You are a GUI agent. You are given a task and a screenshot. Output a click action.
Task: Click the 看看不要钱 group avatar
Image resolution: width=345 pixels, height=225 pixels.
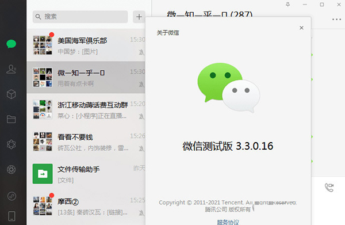coord(43,142)
